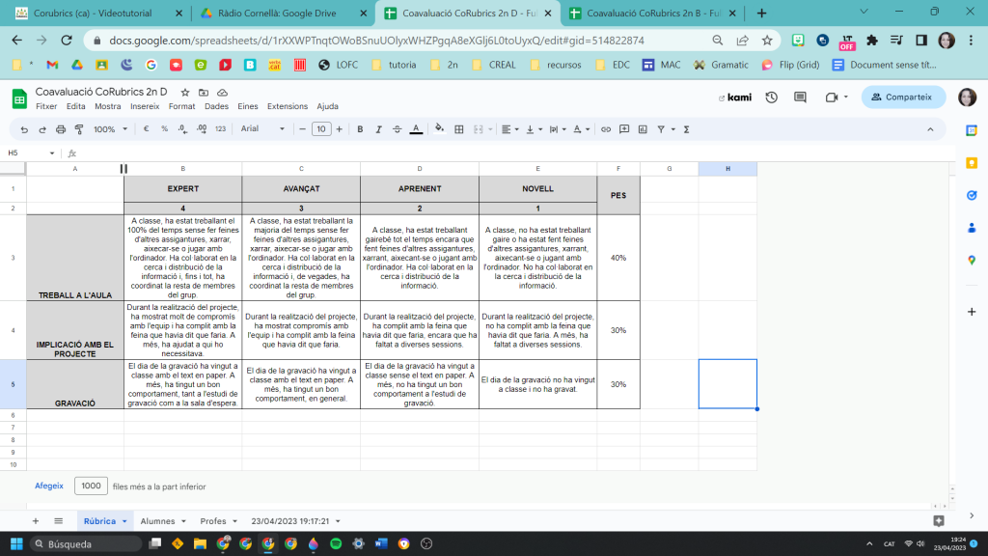Image resolution: width=988 pixels, height=556 pixels.
Task: Click the Comparteix share button
Action: (x=903, y=97)
